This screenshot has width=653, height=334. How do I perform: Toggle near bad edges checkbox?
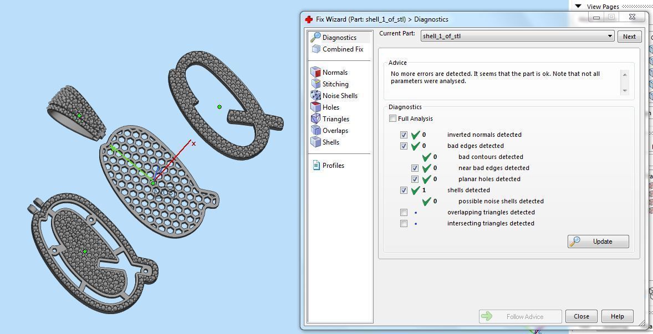(415, 168)
